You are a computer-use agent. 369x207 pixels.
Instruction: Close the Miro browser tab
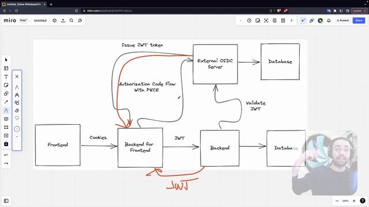point(44,4)
